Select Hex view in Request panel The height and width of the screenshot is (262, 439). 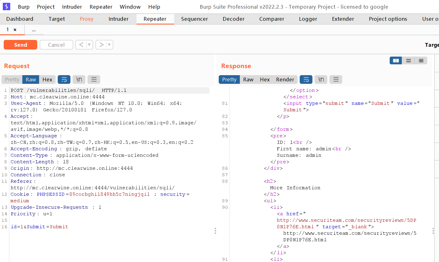coord(47,79)
